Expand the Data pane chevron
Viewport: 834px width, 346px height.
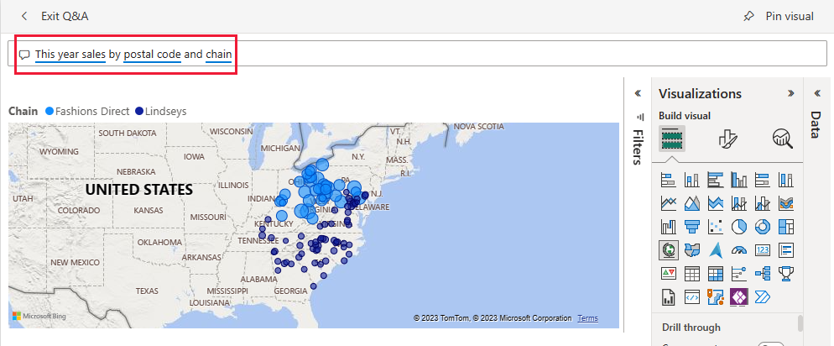pyautogui.click(x=817, y=93)
